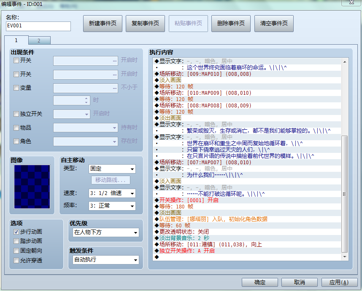The width and height of the screenshot is (362, 291).
Task: Select the 场所移动: [007:MAP007] command
Action: point(247,162)
